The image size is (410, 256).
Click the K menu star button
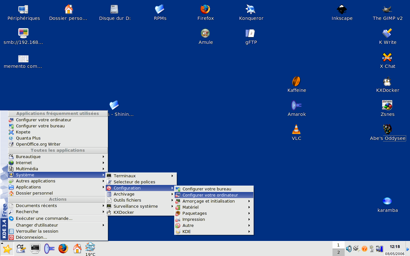(7, 249)
